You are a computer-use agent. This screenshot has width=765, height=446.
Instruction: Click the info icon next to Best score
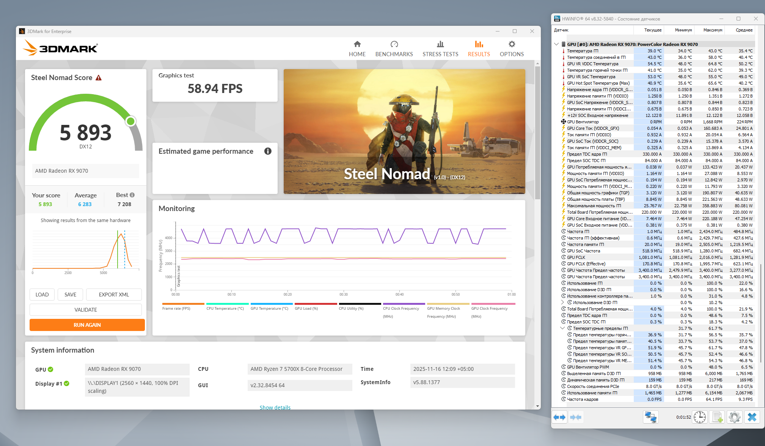pyautogui.click(x=132, y=195)
